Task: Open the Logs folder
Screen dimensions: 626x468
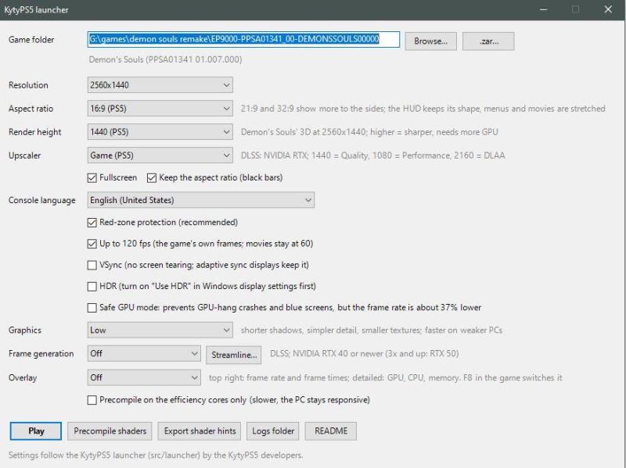Action: pyautogui.click(x=273, y=431)
